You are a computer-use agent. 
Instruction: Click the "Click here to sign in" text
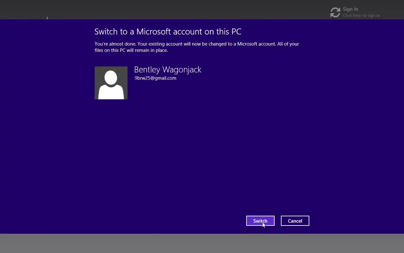click(x=361, y=15)
